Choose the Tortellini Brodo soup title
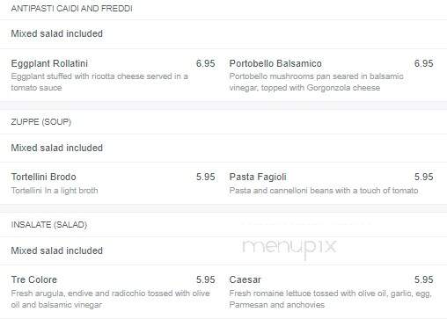447x319 pixels. click(43, 177)
